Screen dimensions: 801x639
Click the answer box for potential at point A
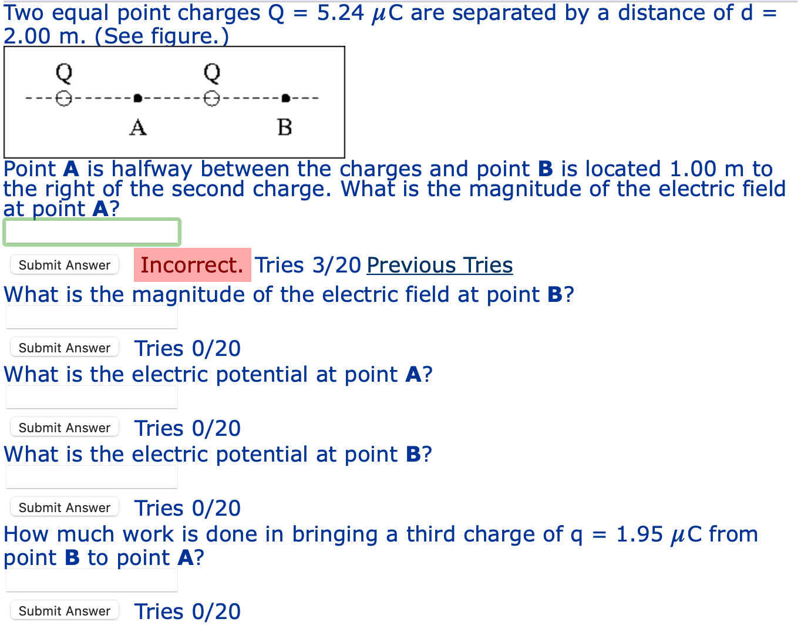pos(92,396)
